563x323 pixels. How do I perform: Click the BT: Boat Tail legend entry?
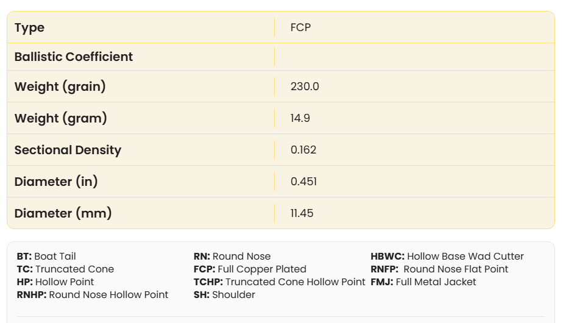coord(46,257)
